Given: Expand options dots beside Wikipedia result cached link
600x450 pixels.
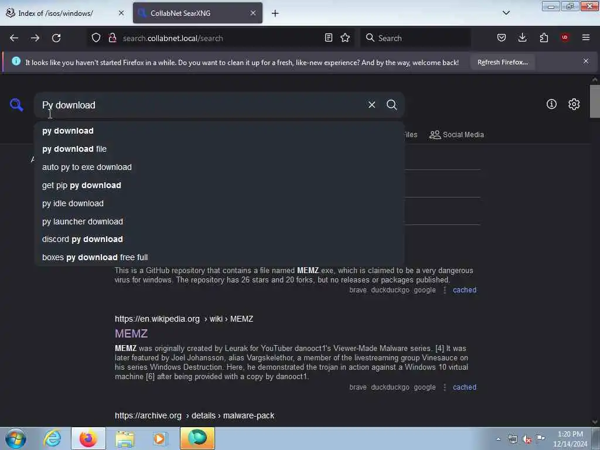Looking at the screenshot, I should [444, 387].
